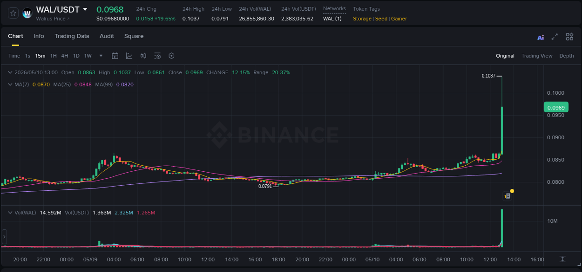Select the 4H interval

(65, 56)
